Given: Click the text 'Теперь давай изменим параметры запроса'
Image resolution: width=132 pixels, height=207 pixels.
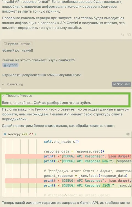Looking at the screenshot, I should click(x=66, y=203).
